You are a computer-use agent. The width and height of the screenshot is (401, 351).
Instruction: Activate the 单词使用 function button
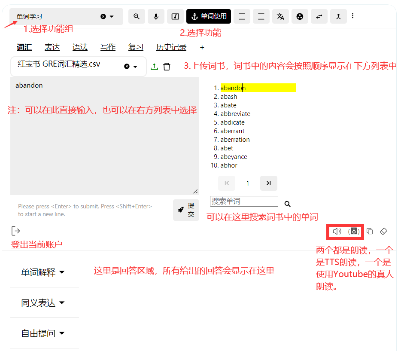coord(208,16)
